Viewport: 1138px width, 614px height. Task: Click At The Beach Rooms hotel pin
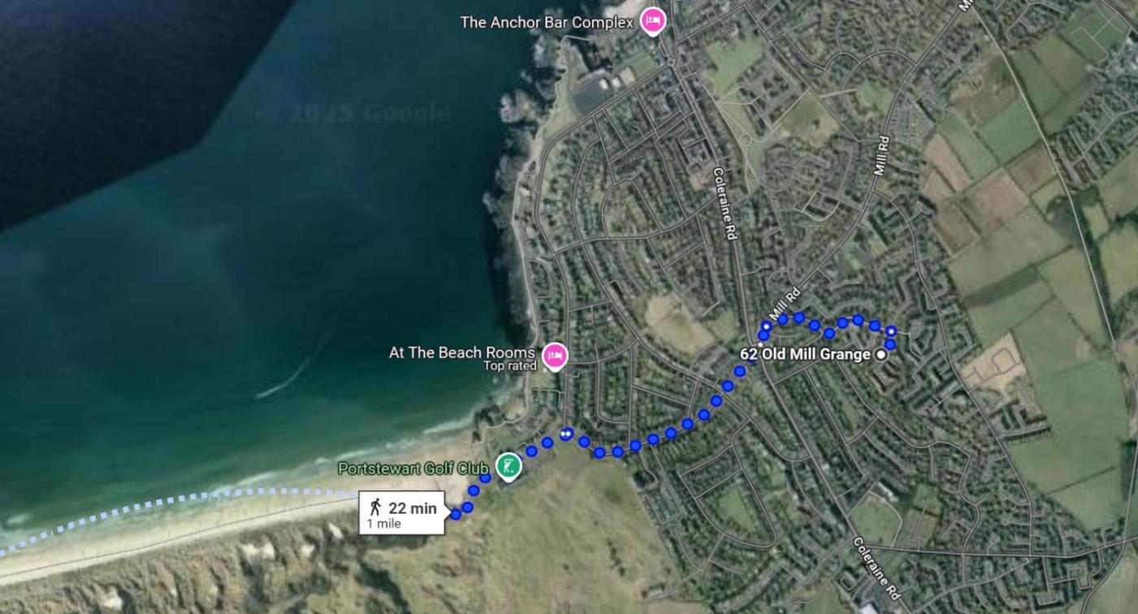point(554,356)
